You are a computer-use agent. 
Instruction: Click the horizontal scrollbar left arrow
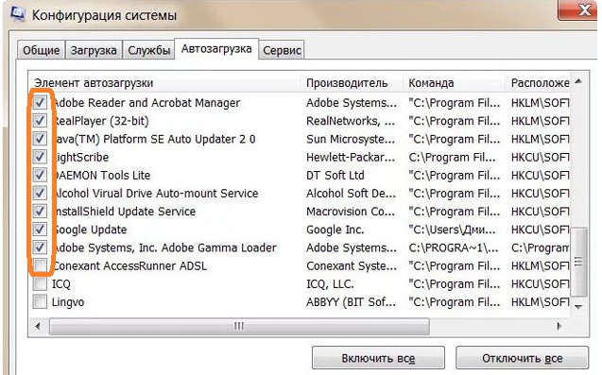[38, 326]
